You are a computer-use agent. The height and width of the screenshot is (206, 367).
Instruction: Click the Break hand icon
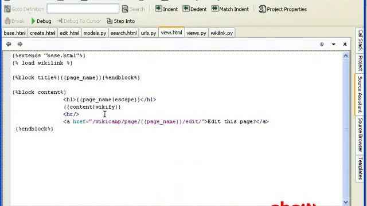coord(7,21)
